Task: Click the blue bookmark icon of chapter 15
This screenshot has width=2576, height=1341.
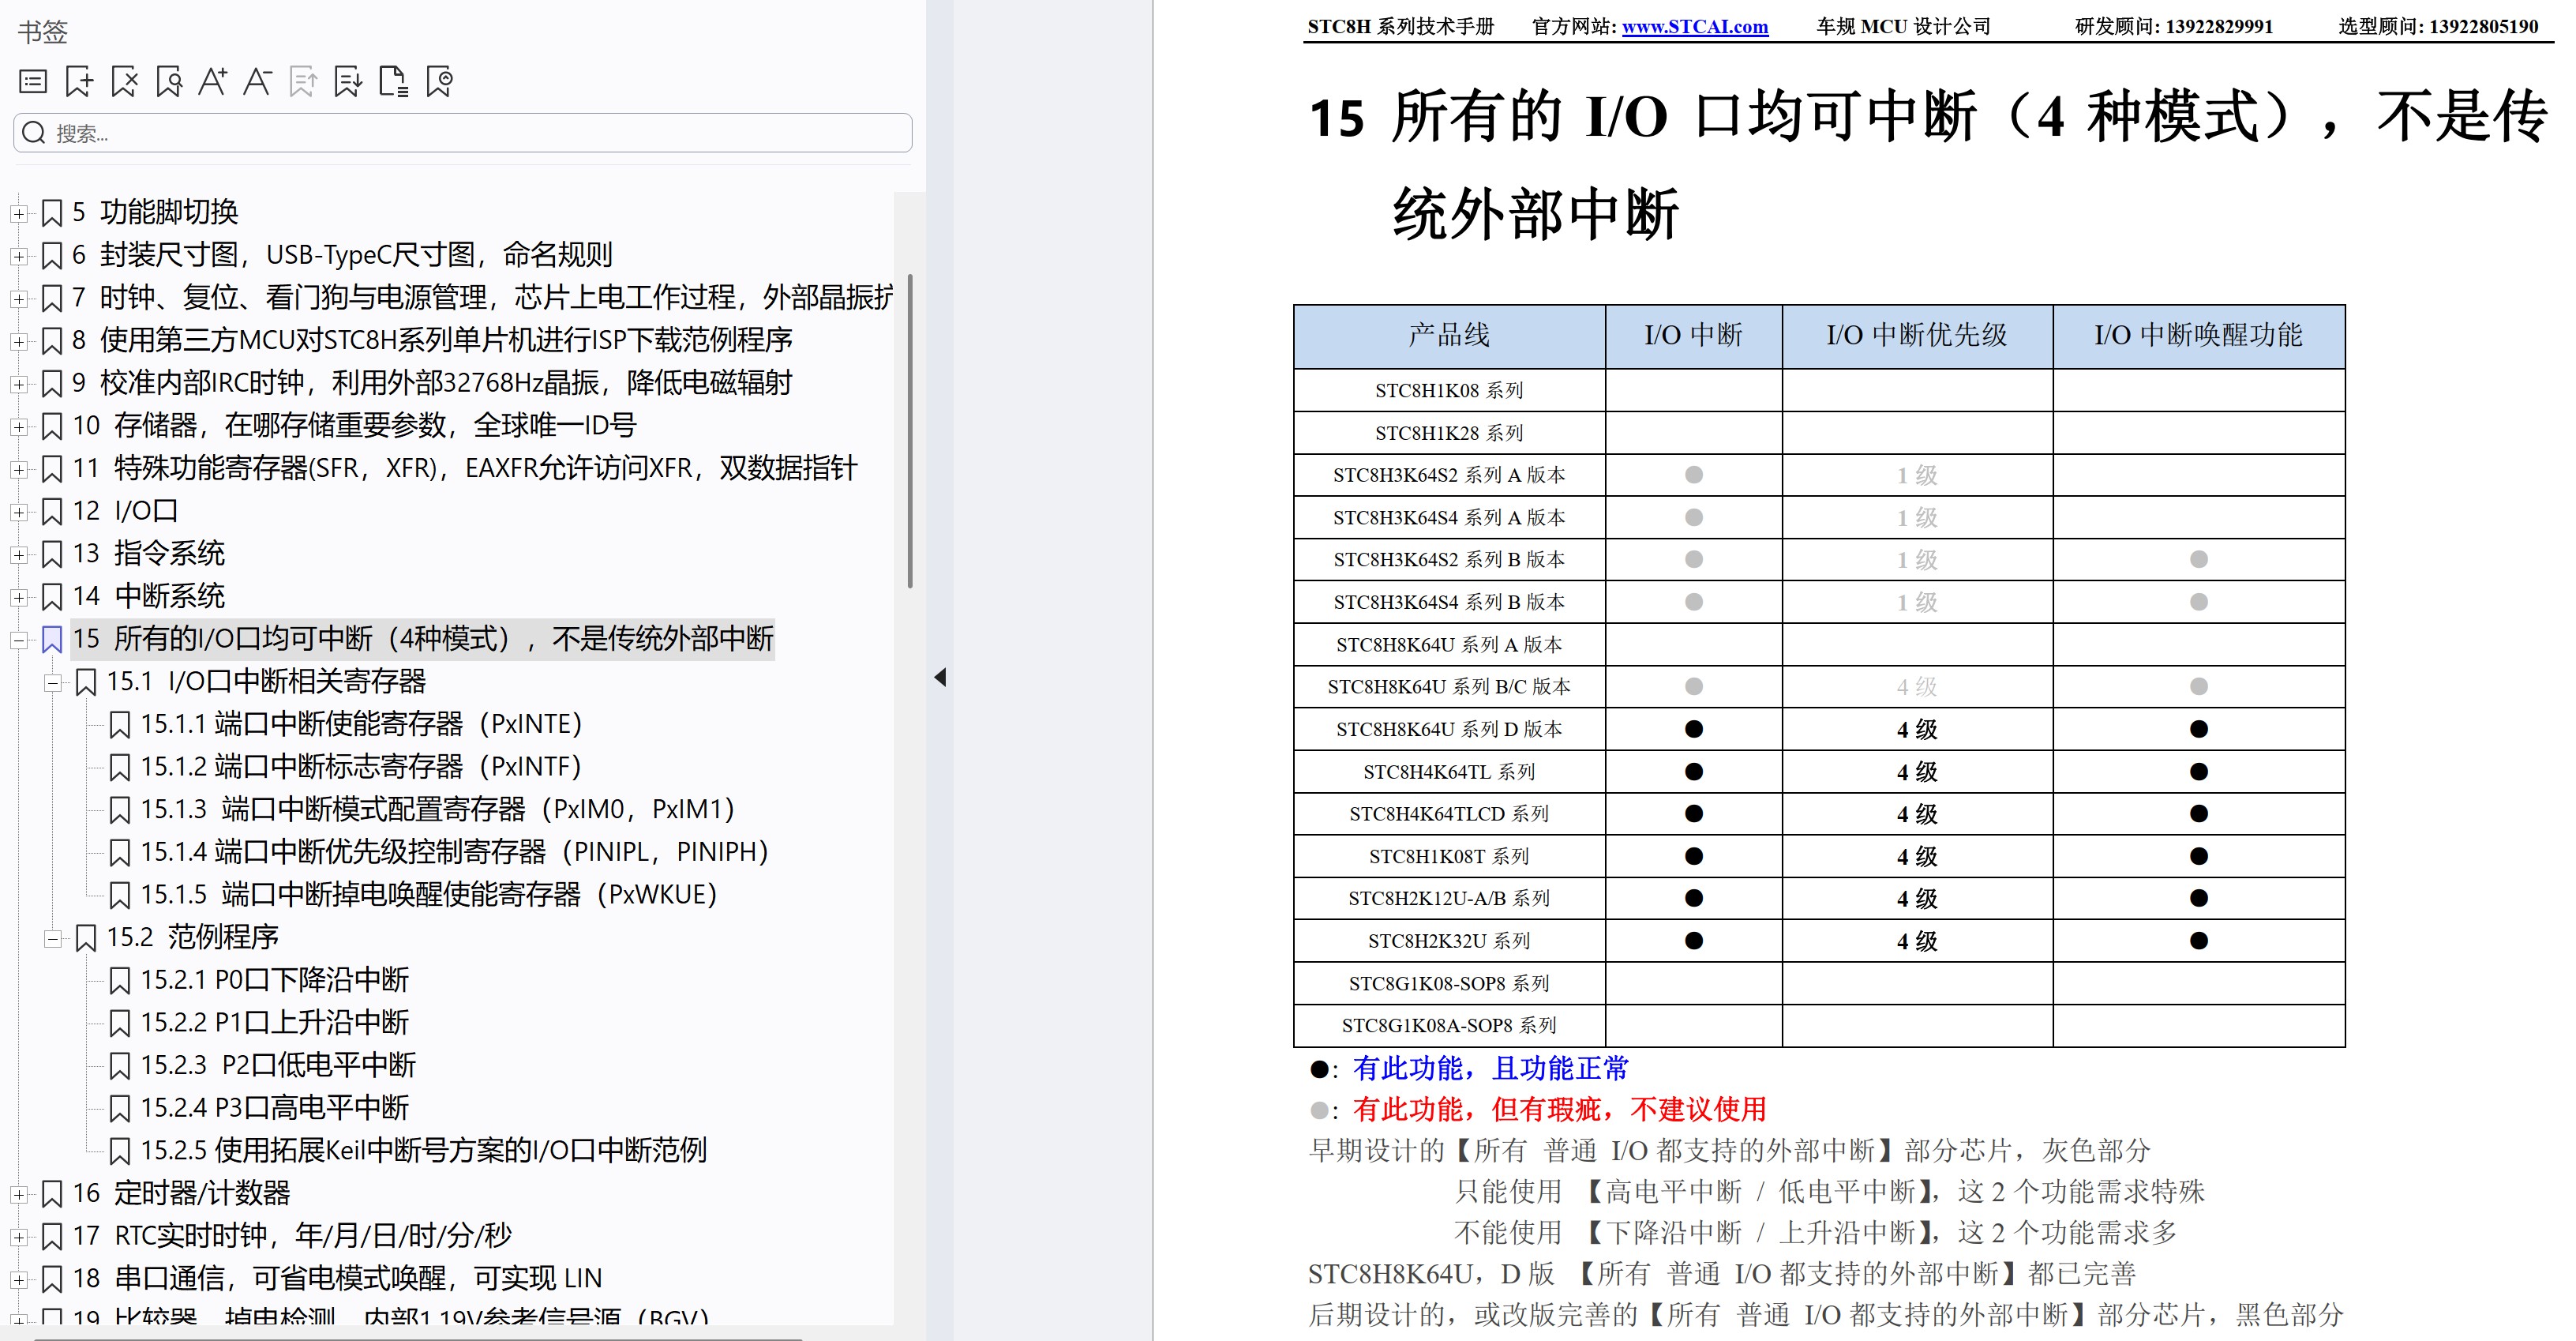Action: [52, 640]
